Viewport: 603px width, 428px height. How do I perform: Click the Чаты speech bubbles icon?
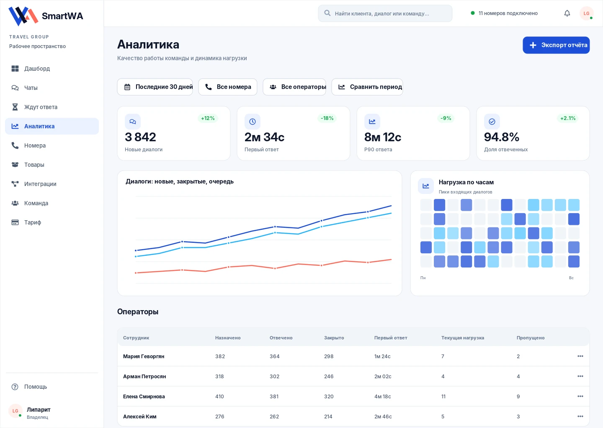(x=15, y=88)
